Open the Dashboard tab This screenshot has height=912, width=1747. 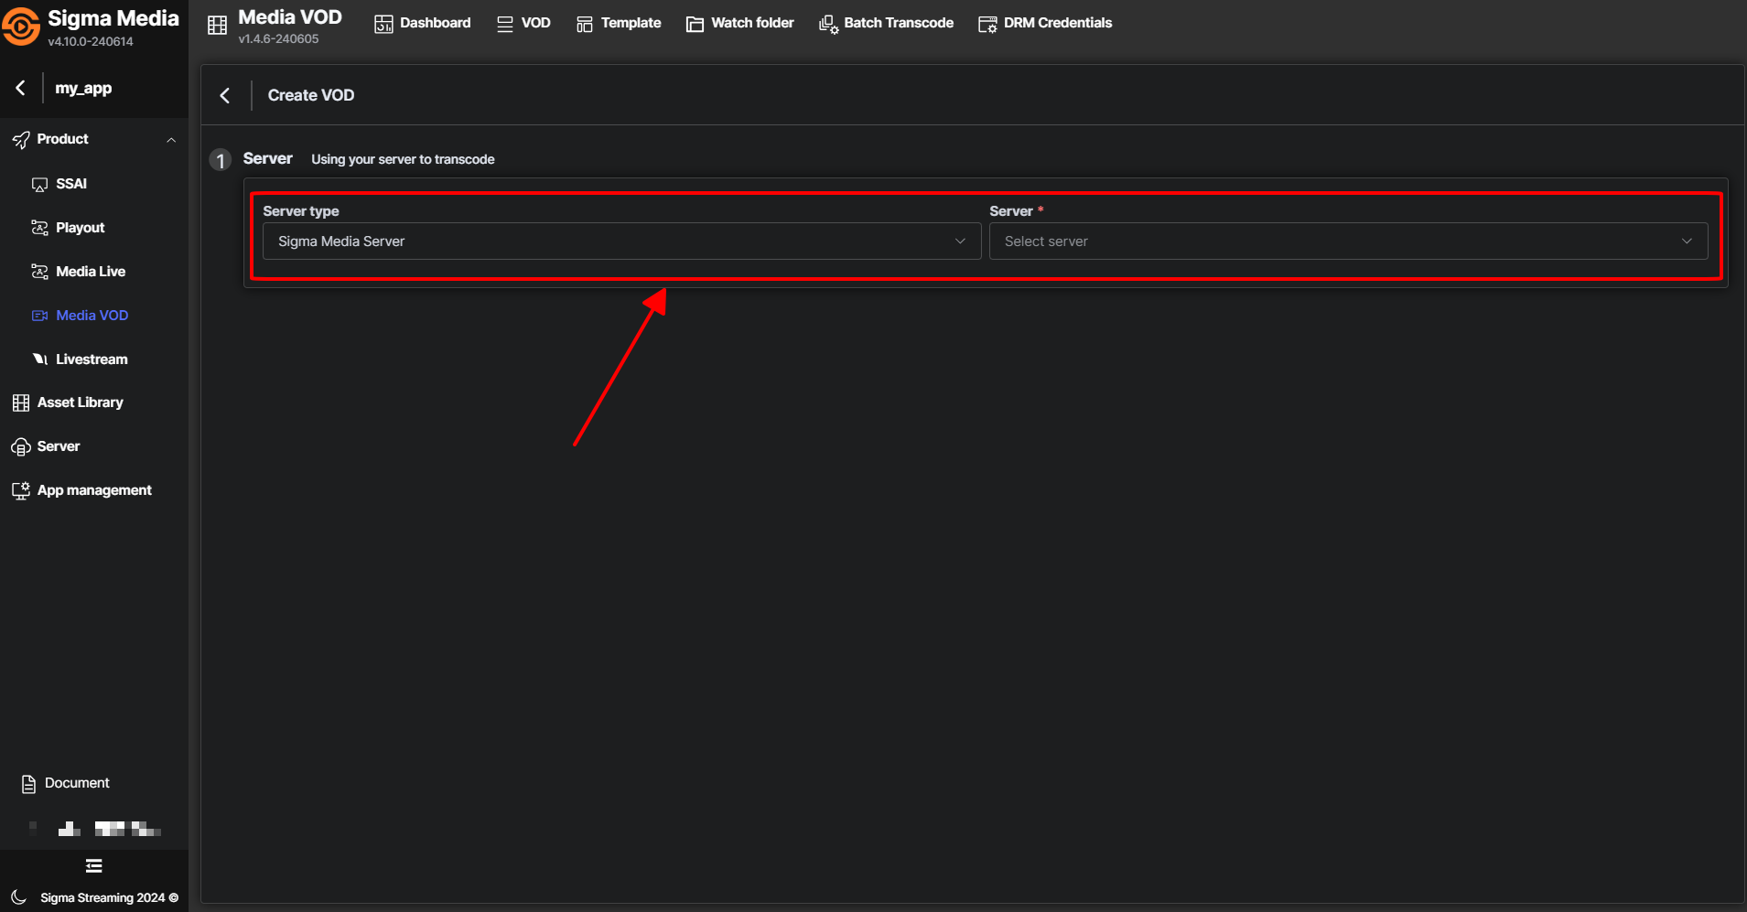423,23
